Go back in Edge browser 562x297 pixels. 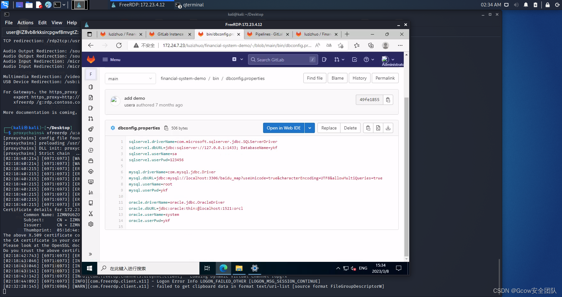coord(91,45)
